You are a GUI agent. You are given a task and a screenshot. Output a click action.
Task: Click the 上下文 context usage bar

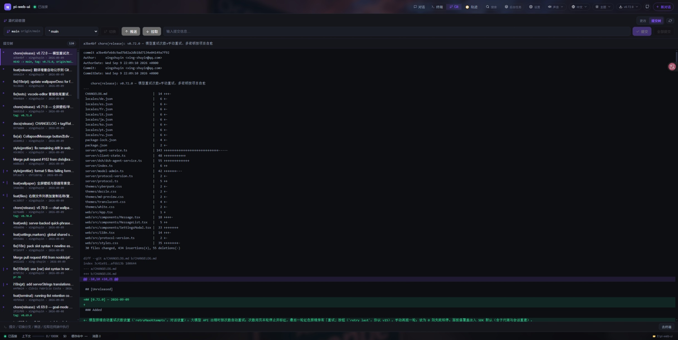pos(38,336)
